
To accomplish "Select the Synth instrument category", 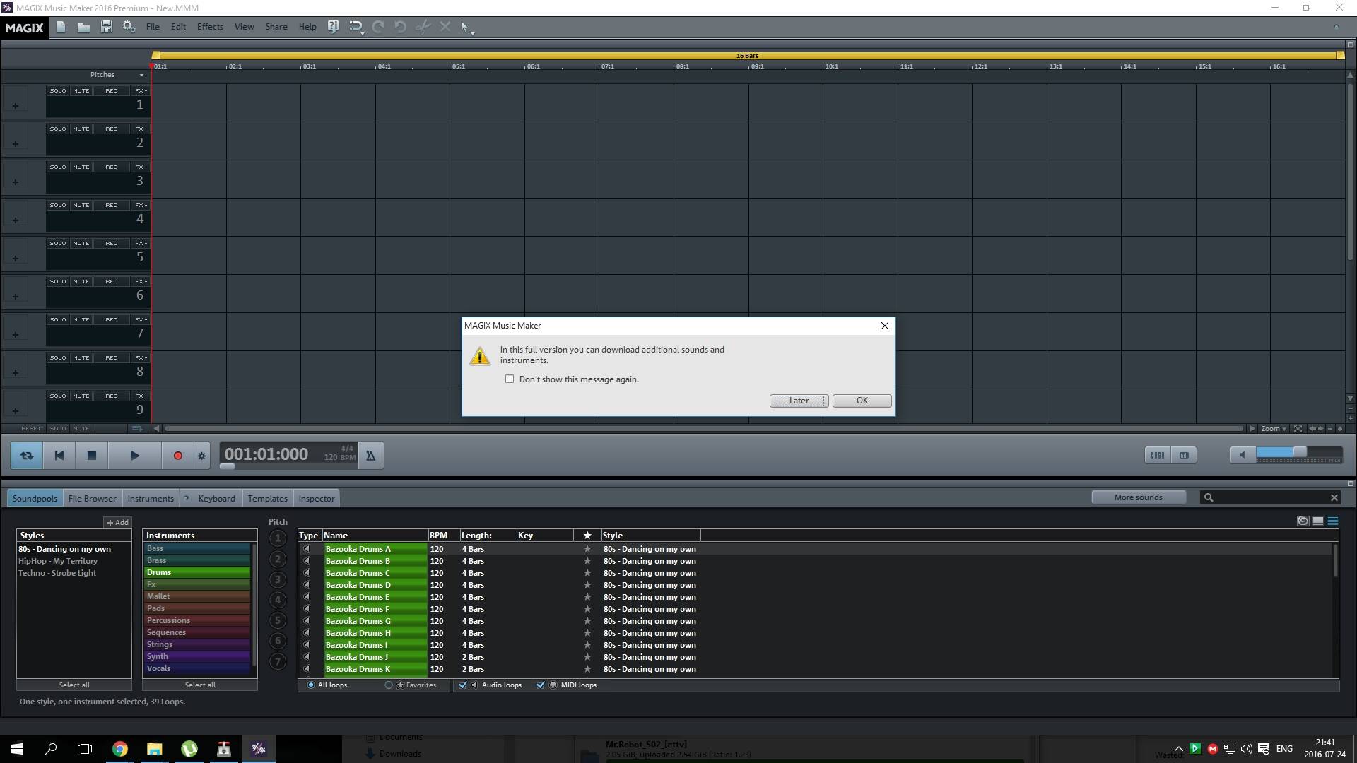I will point(198,656).
